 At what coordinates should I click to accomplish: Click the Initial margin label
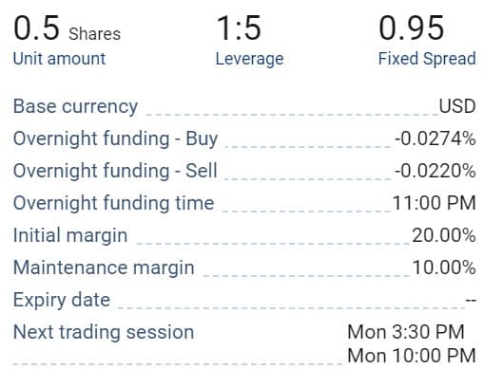point(70,236)
